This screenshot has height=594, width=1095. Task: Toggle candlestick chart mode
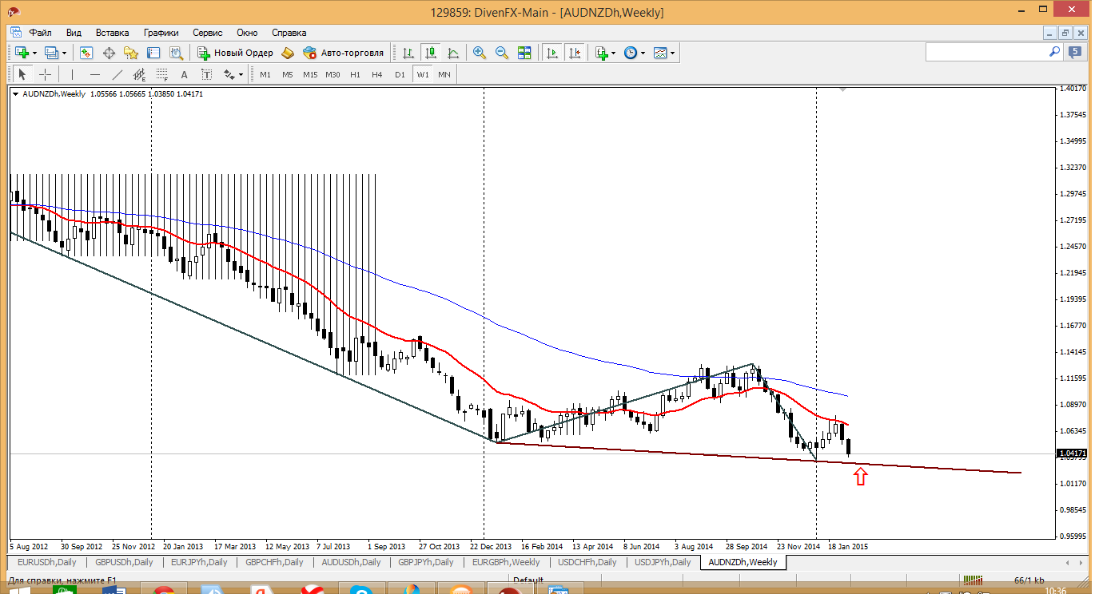(x=431, y=53)
